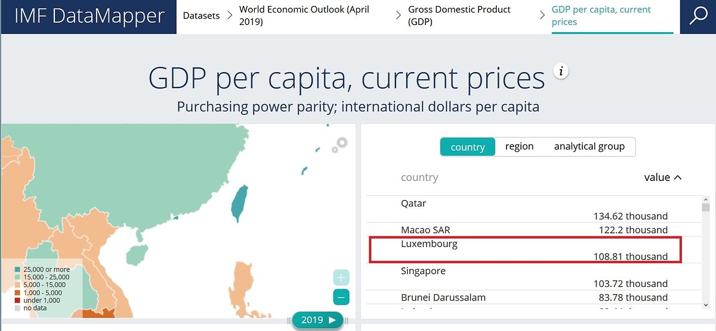This screenshot has height=331, width=716.
Task: Click the info icon beside the title
Action: [560, 71]
